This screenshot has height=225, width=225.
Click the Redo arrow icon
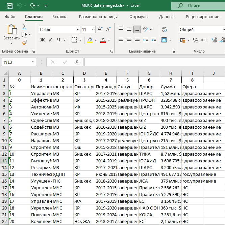click(x=33, y=6)
